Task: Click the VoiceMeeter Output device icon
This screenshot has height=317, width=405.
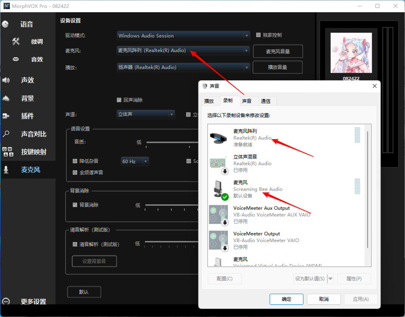Action: [x=219, y=241]
